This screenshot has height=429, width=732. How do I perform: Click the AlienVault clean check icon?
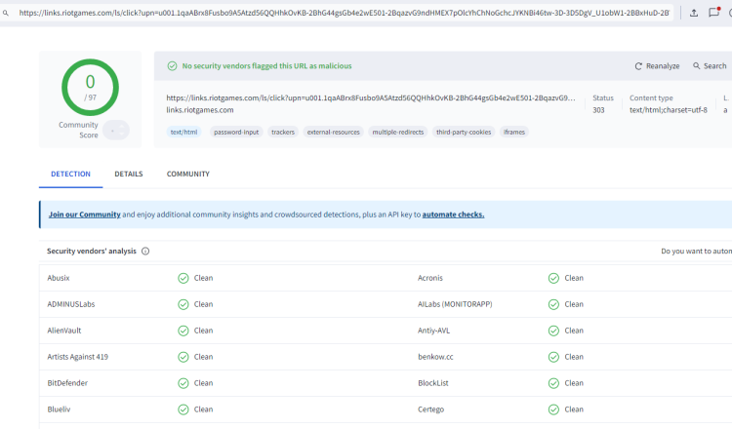pyautogui.click(x=183, y=331)
